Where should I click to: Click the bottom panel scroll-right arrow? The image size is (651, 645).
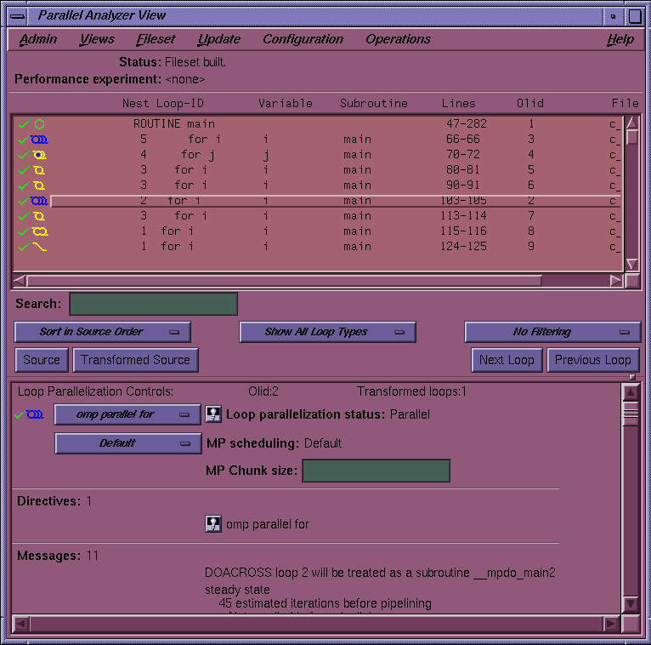click(x=610, y=624)
